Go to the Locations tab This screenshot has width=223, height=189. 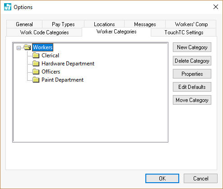click(x=104, y=24)
